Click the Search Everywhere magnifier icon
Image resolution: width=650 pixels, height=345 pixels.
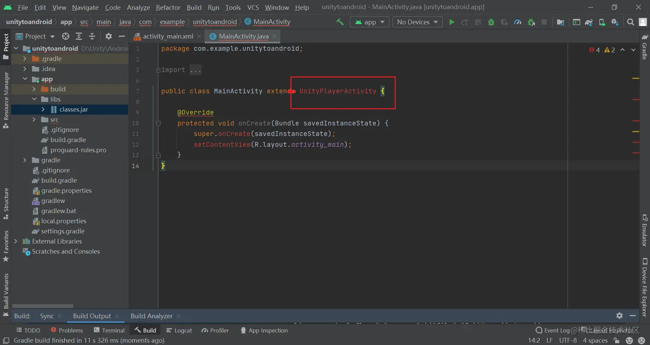(630, 22)
